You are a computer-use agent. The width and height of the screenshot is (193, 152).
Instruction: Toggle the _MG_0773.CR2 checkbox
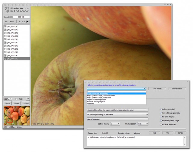[x=5, y=59]
